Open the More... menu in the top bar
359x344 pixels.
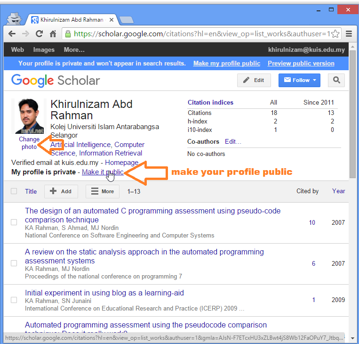pyautogui.click(x=74, y=49)
